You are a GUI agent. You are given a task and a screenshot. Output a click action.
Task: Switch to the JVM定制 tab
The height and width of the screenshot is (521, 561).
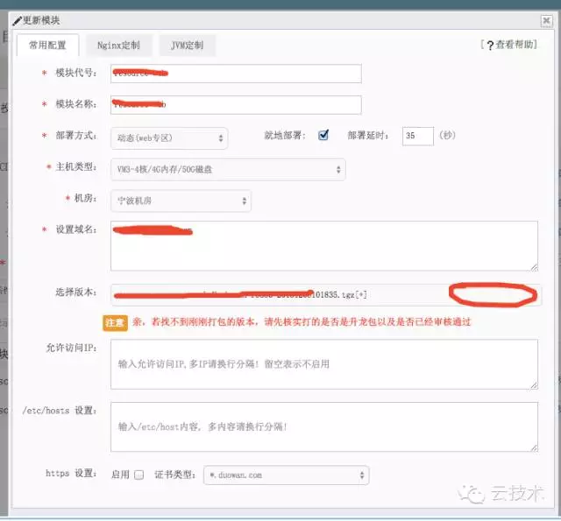coord(187,46)
